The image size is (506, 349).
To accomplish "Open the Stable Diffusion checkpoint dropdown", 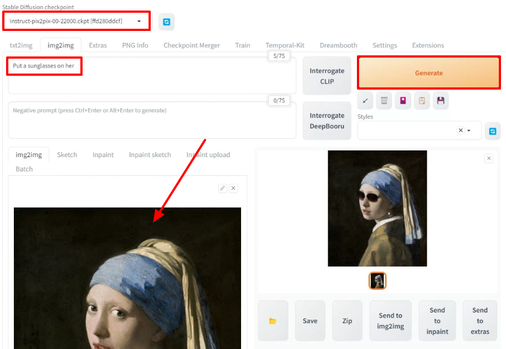I will coord(76,21).
